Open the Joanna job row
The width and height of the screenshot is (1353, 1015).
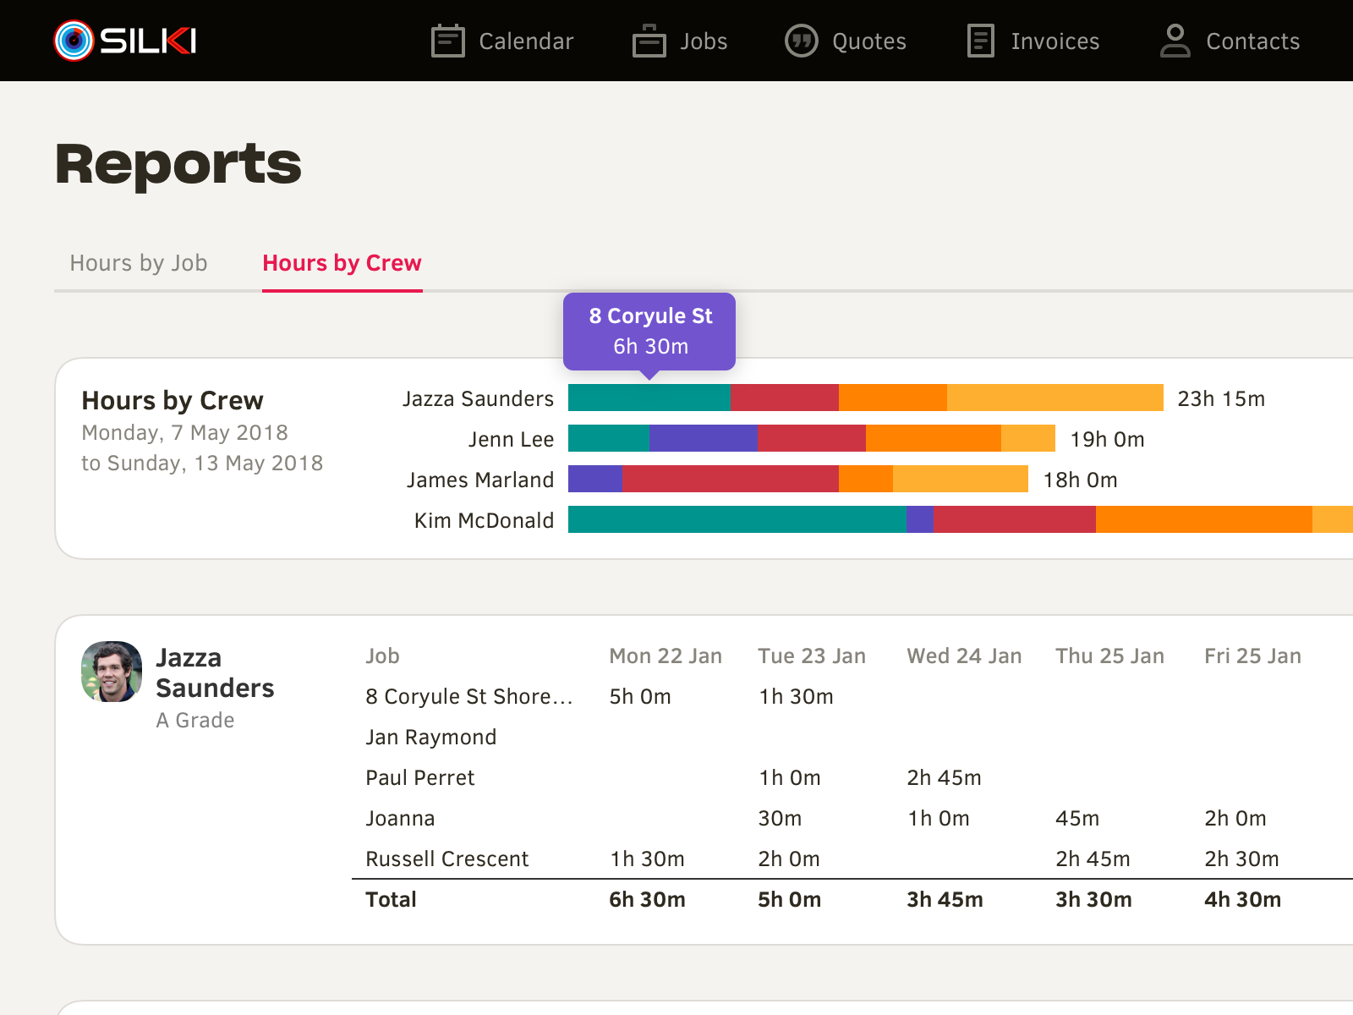400,818
